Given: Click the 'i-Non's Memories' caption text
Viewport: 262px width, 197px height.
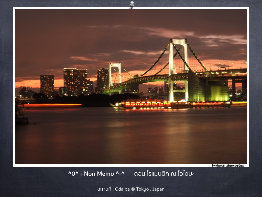Looking at the screenshot, I should click(x=228, y=165).
